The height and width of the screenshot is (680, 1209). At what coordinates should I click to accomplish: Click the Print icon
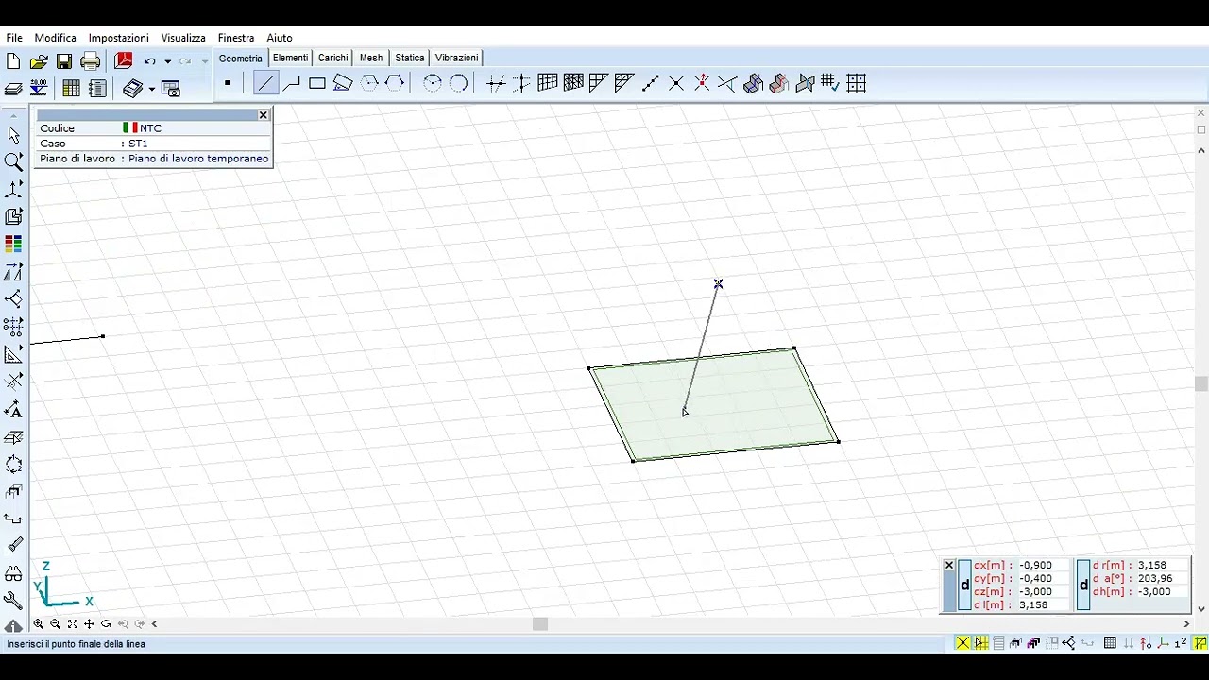pos(91,61)
